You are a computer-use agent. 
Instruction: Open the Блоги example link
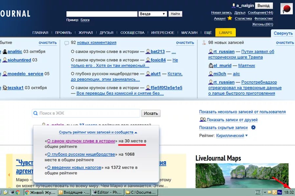(x=85, y=20)
